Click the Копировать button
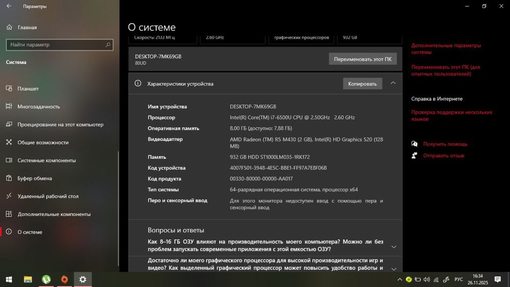 click(x=362, y=84)
